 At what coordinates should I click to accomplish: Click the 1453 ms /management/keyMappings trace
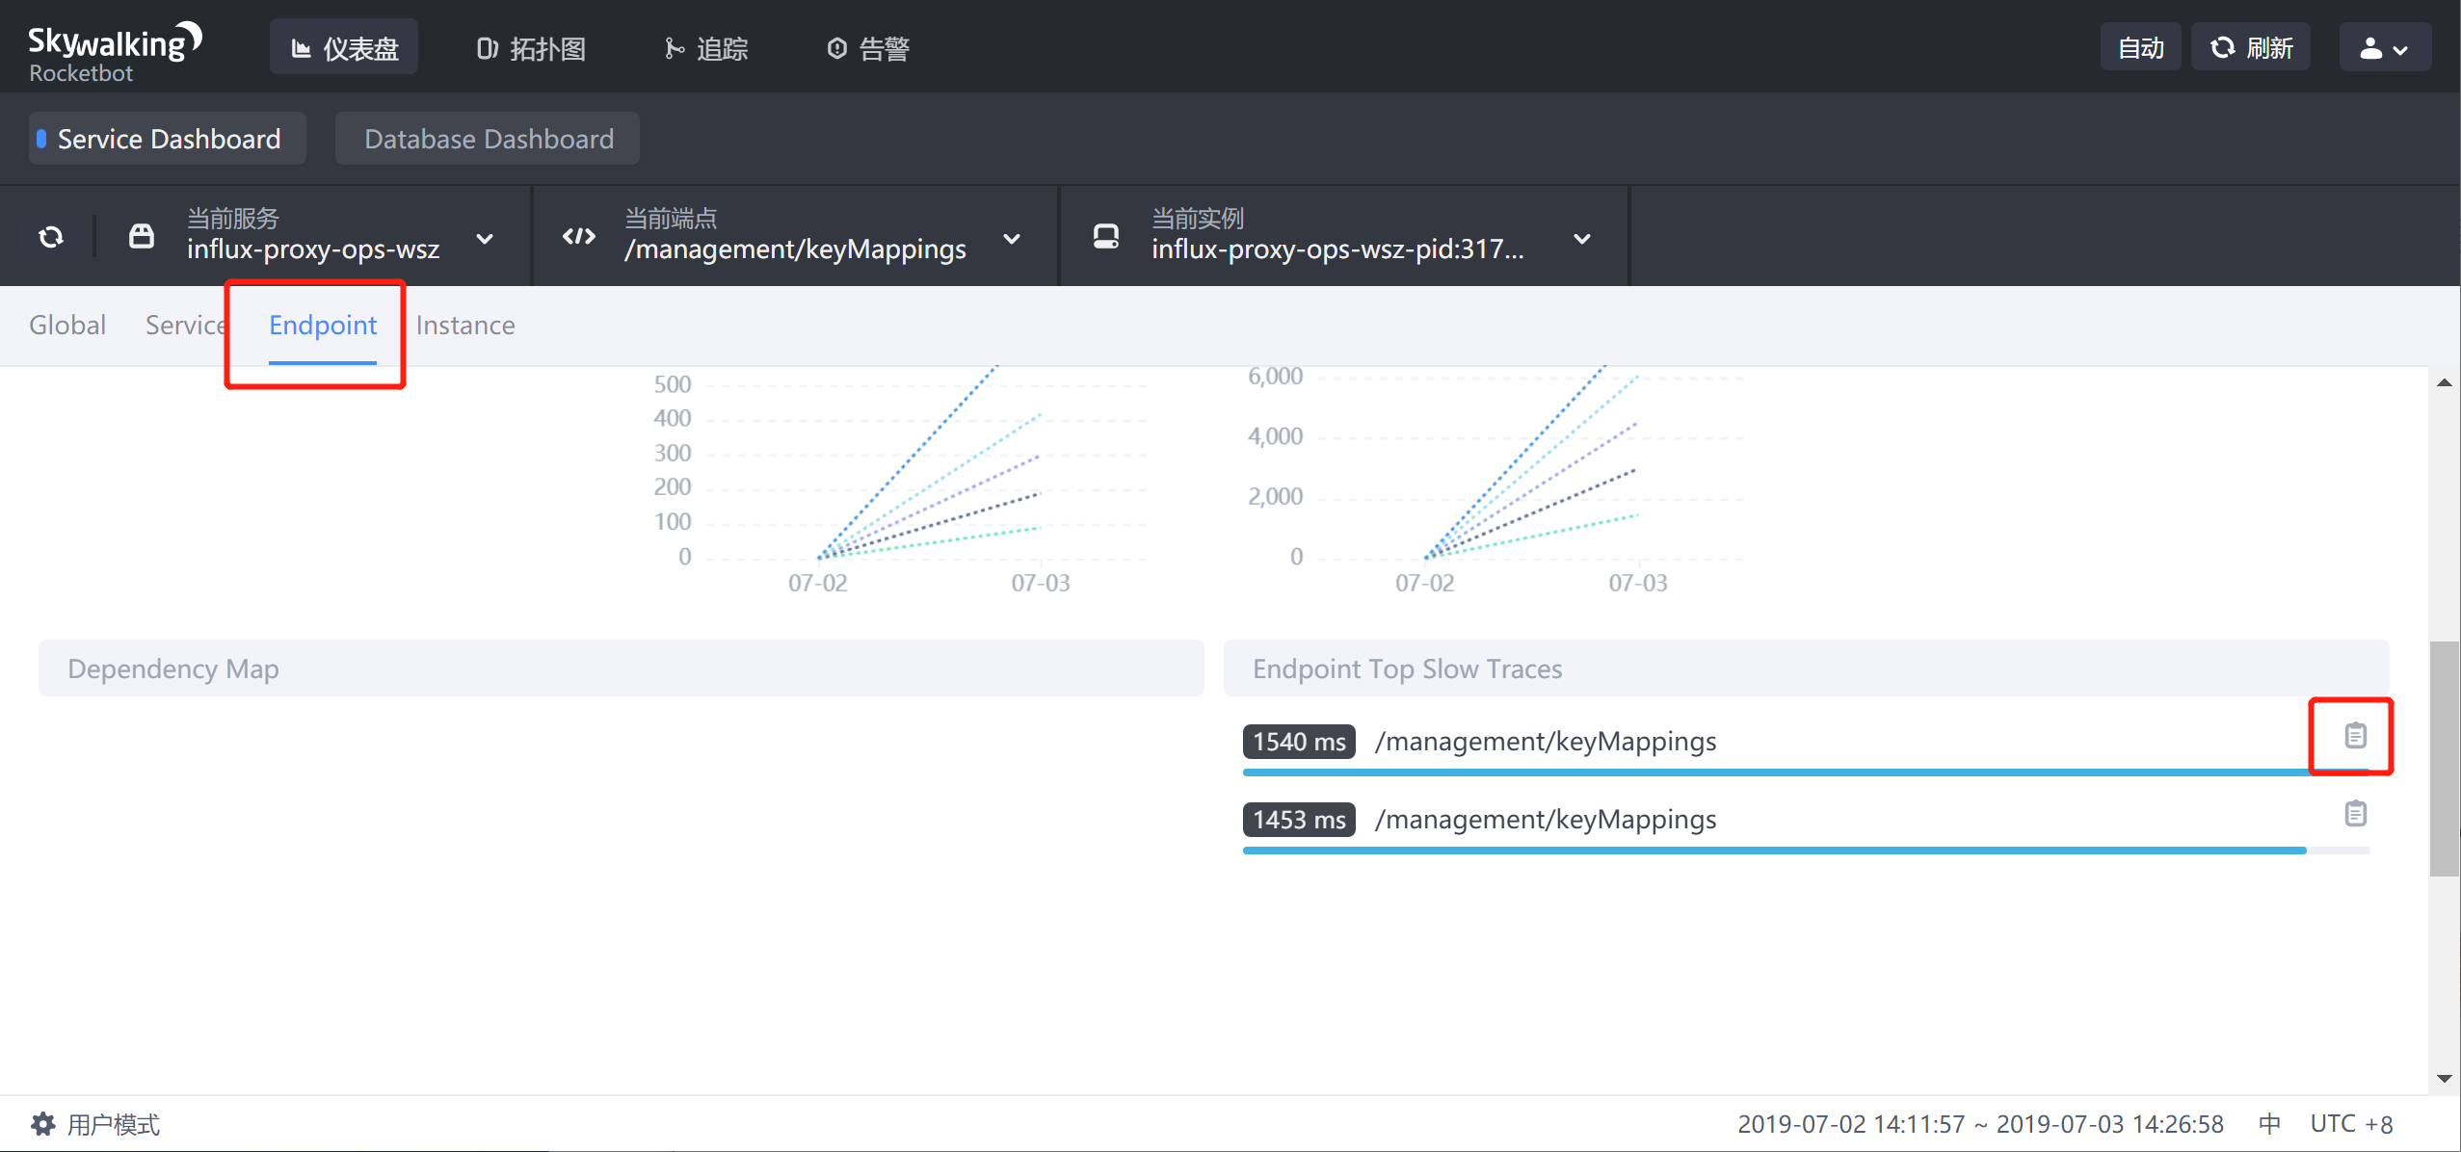pyautogui.click(x=1545, y=819)
